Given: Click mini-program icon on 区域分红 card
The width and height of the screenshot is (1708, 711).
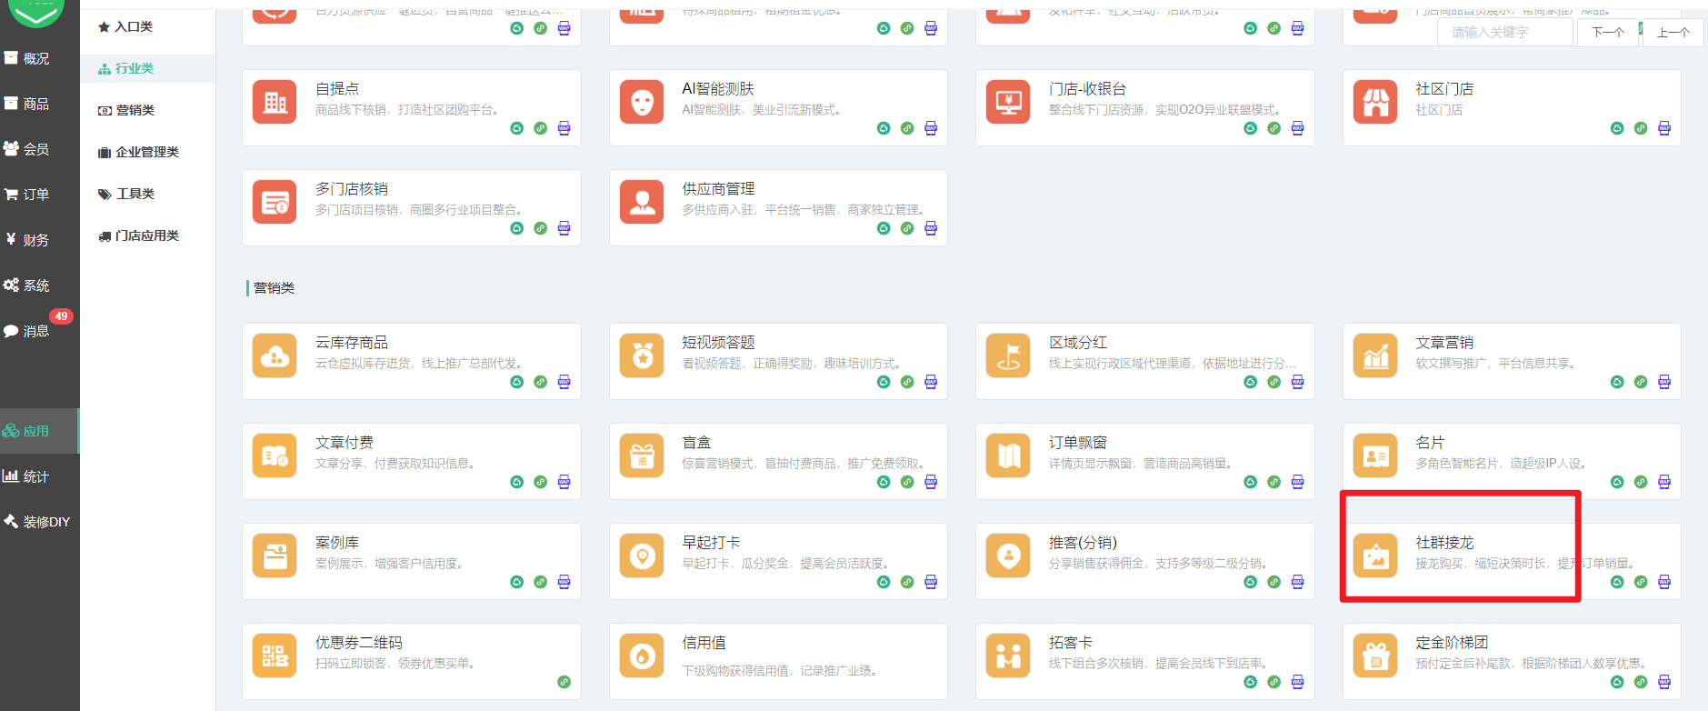Looking at the screenshot, I should click(1250, 382).
